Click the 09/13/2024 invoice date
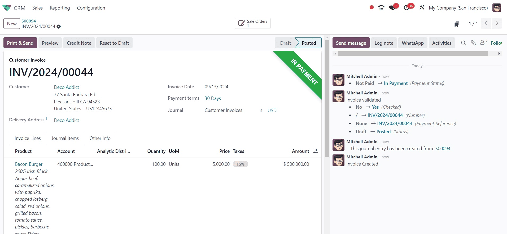The width and height of the screenshot is (507, 234). coord(216,86)
